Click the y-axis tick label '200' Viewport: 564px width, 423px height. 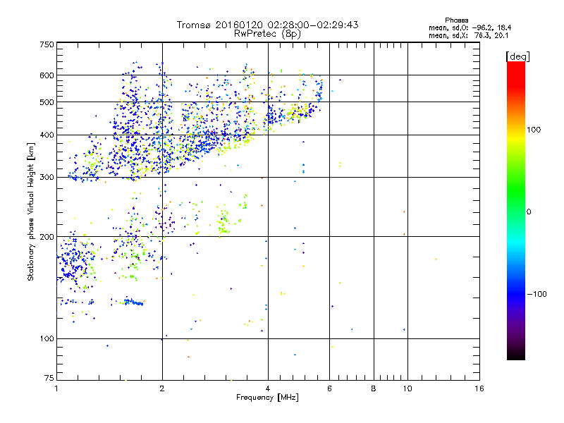pyautogui.click(x=47, y=237)
